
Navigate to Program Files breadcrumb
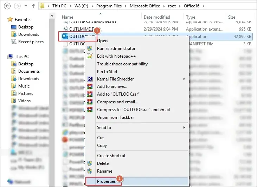[x=109, y=6]
